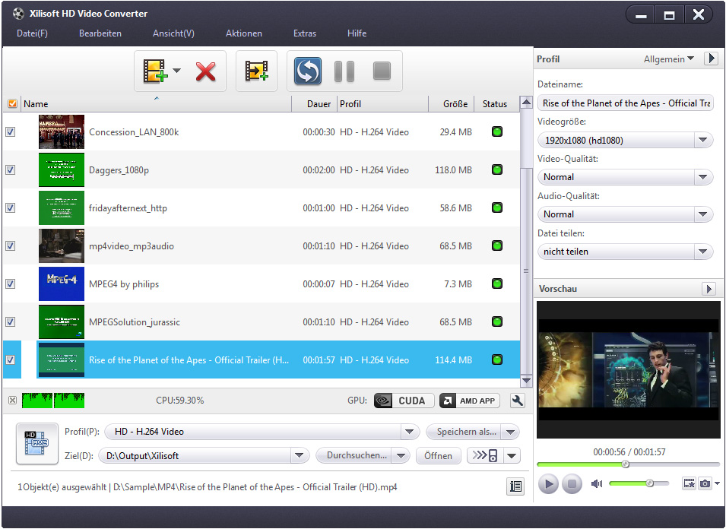Expand the Videogröße dropdown
The height and width of the screenshot is (529, 726).
coord(703,140)
